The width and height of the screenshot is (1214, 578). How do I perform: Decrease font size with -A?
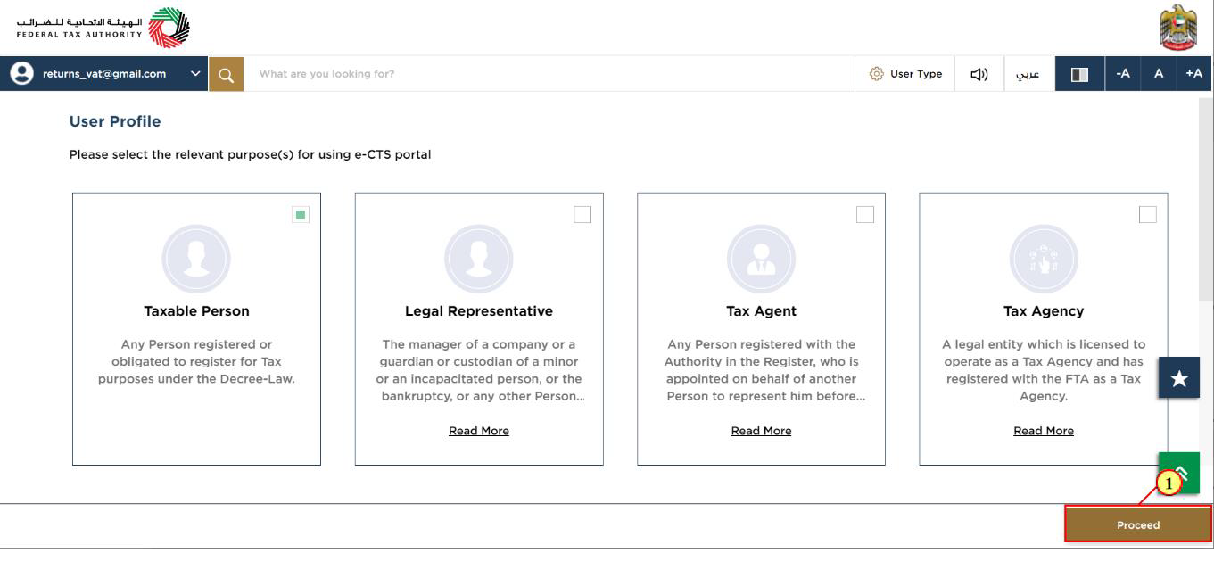point(1123,74)
